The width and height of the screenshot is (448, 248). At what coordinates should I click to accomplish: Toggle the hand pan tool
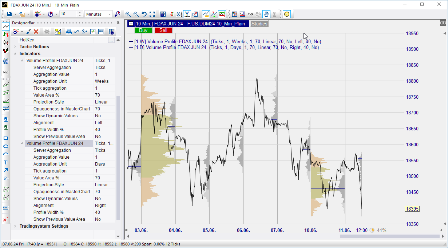coord(266,14)
